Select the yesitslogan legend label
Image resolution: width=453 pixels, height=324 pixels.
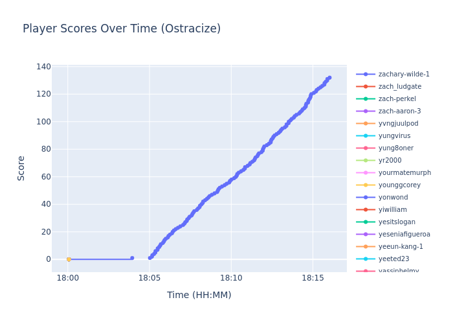tap(397, 222)
